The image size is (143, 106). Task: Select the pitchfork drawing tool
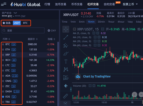(66, 45)
